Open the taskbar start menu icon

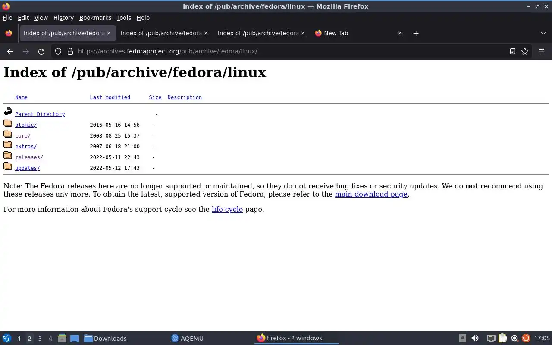point(7,338)
